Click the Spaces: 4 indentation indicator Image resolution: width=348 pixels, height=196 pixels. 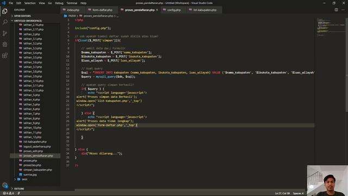pos(298,193)
